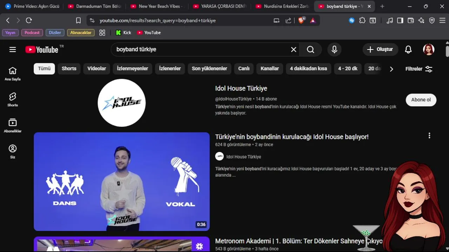Select the İzlenenler filter chip

(x=170, y=69)
